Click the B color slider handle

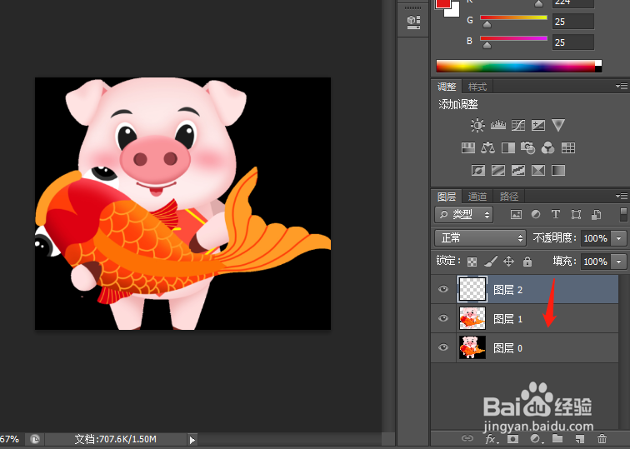pos(487,45)
